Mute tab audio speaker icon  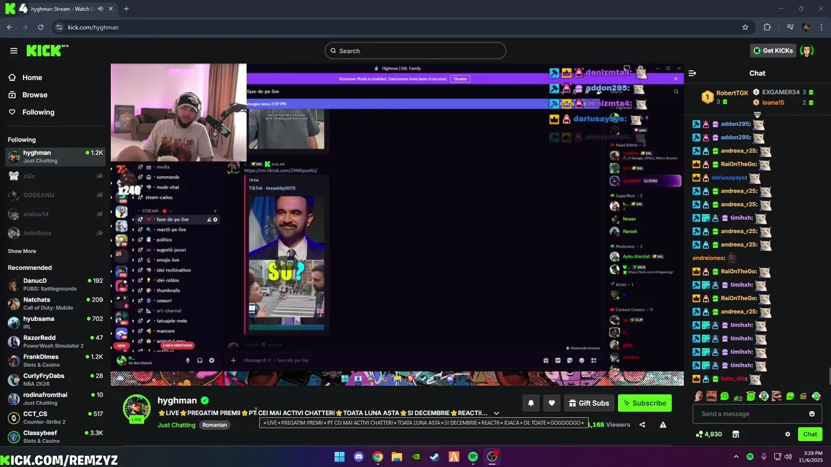tap(100, 9)
